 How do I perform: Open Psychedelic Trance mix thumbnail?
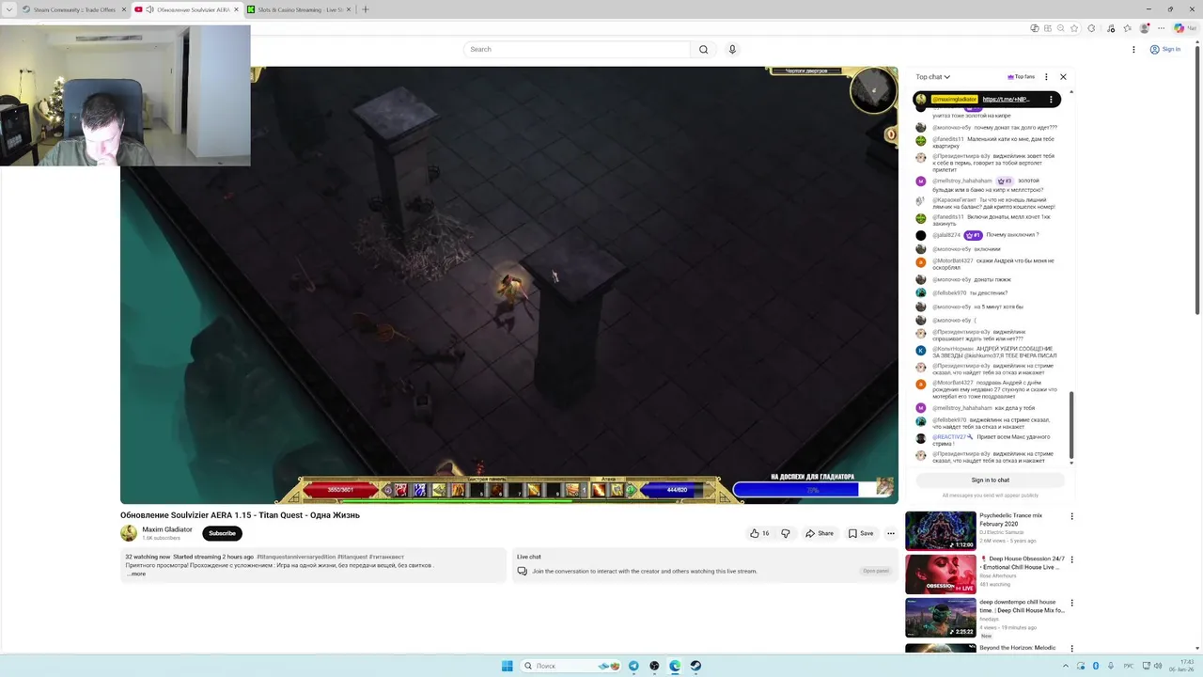click(x=940, y=530)
